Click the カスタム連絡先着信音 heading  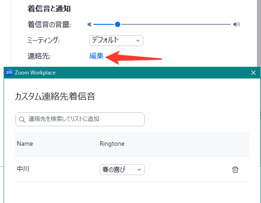[x=55, y=96]
